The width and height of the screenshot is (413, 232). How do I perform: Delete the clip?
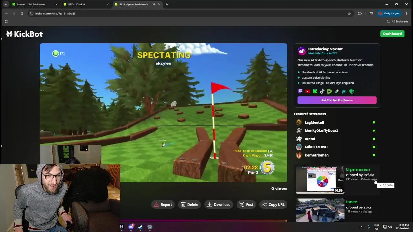click(189, 205)
